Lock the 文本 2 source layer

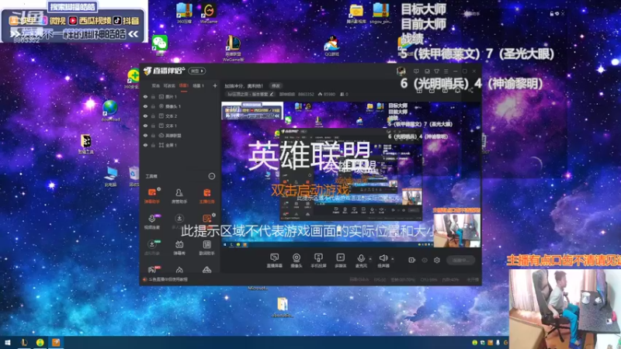[x=153, y=116]
